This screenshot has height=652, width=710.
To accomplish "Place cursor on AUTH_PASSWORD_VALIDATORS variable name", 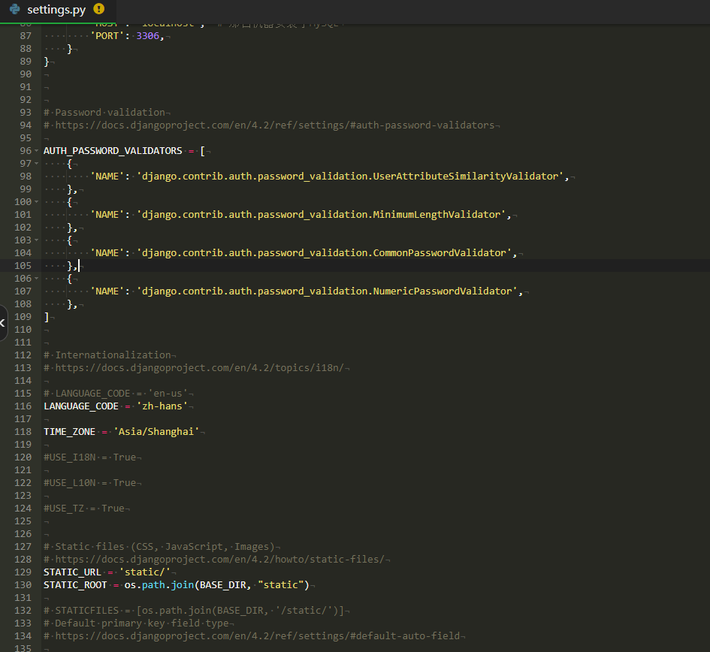I will (113, 151).
